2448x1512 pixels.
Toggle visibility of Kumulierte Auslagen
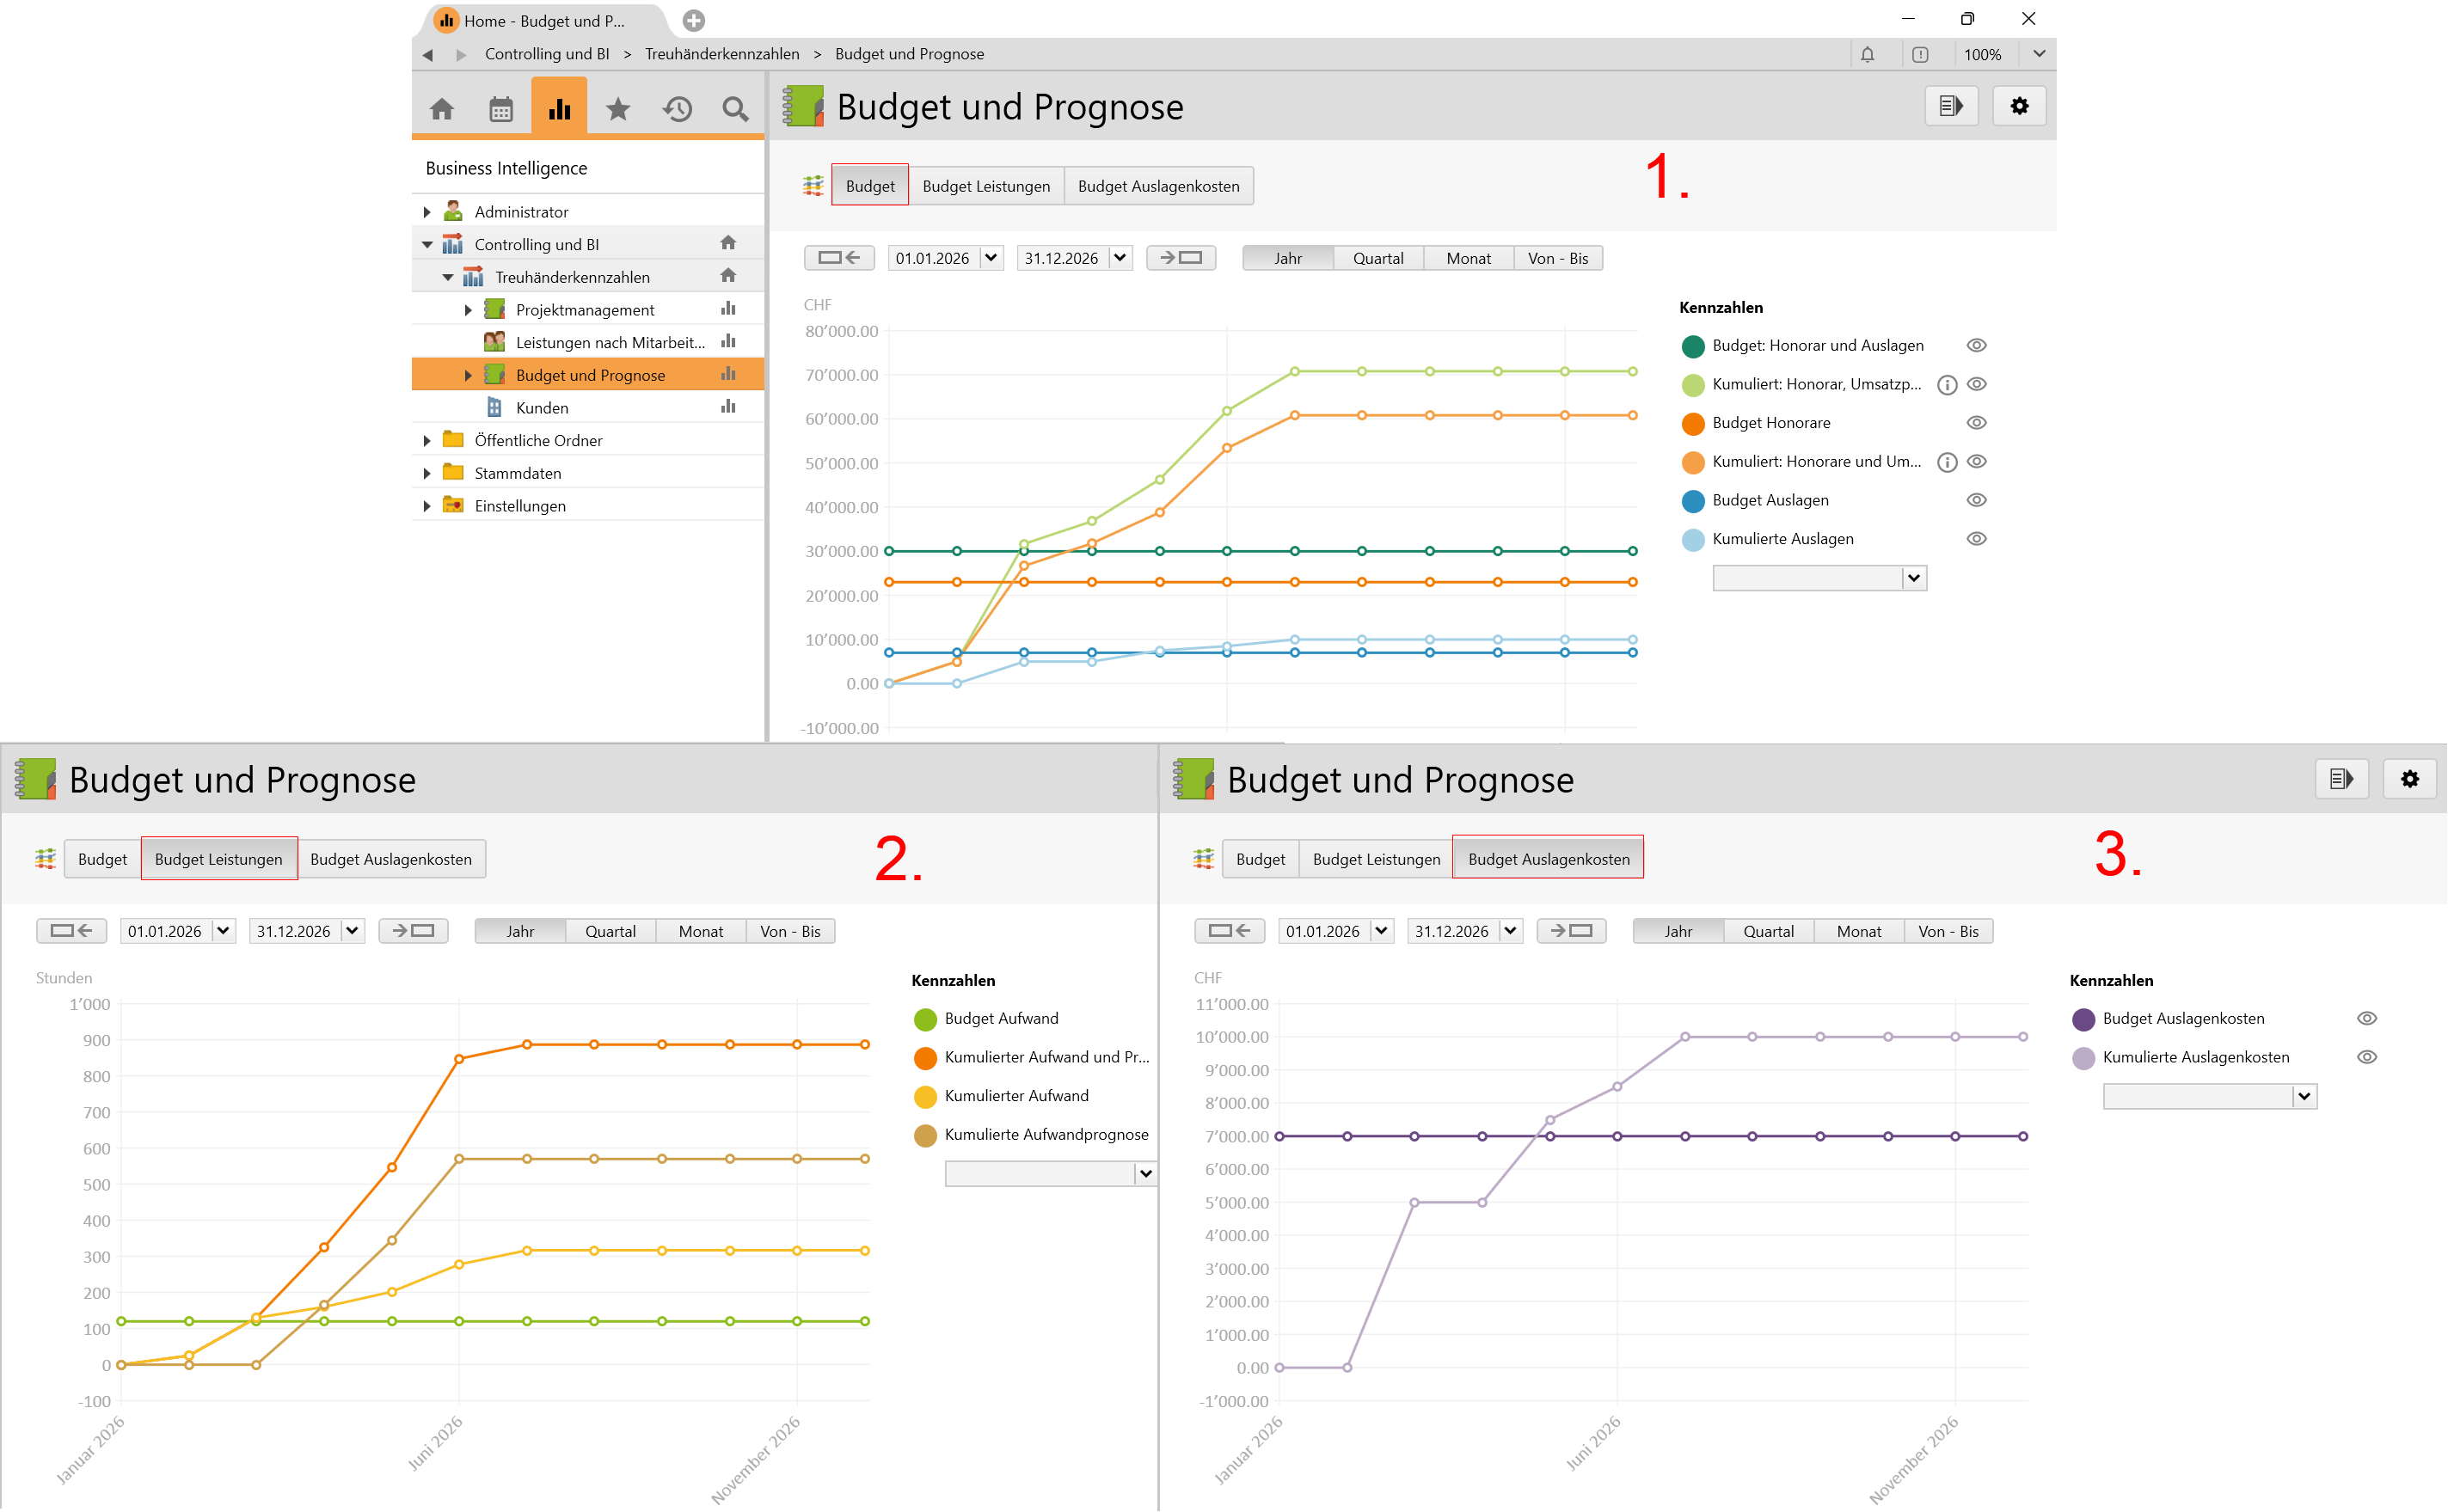[1976, 539]
